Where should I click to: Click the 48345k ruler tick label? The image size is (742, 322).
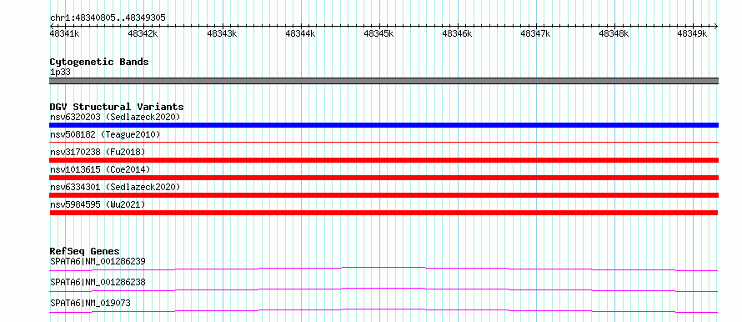coord(379,33)
